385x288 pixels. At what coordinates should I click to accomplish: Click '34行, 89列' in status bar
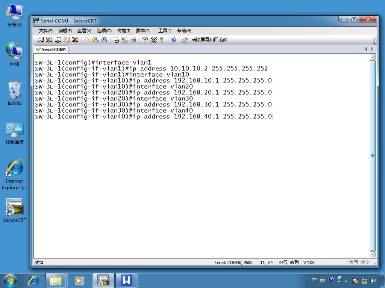click(288, 262)
